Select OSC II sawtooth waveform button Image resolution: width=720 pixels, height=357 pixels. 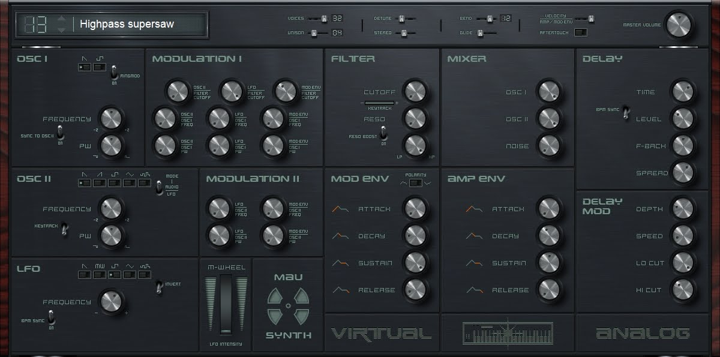pos(85,183)
